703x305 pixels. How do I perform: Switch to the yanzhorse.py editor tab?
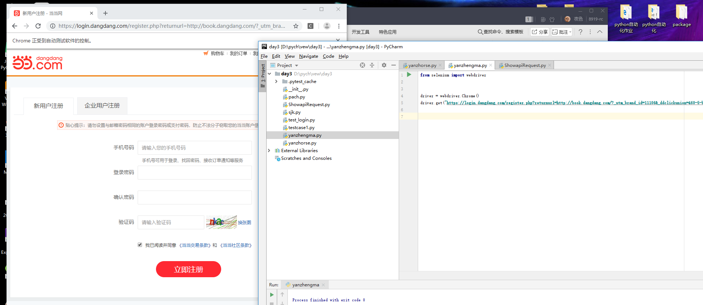coord(422,65)
